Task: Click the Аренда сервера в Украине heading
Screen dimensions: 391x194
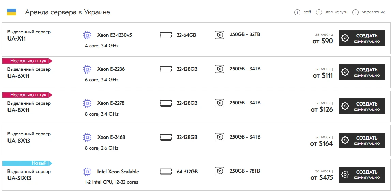Action: (67, 12)
